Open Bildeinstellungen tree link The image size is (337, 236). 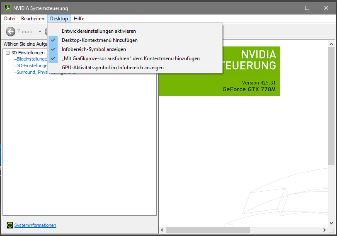[x=32, y=59]
